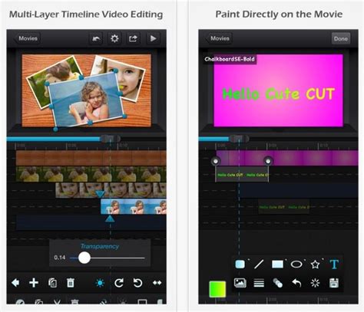This screenshot has height=312, width=364.
Task: Open the green gradient color swatch
Action: click(217, 289)
